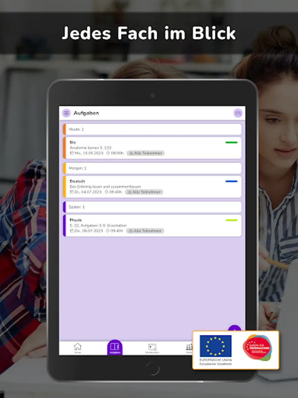Click 'Der Erlkönig lesen und zusammenfassen' text
This screenshot has height=398, width=298.
point(105,187)
